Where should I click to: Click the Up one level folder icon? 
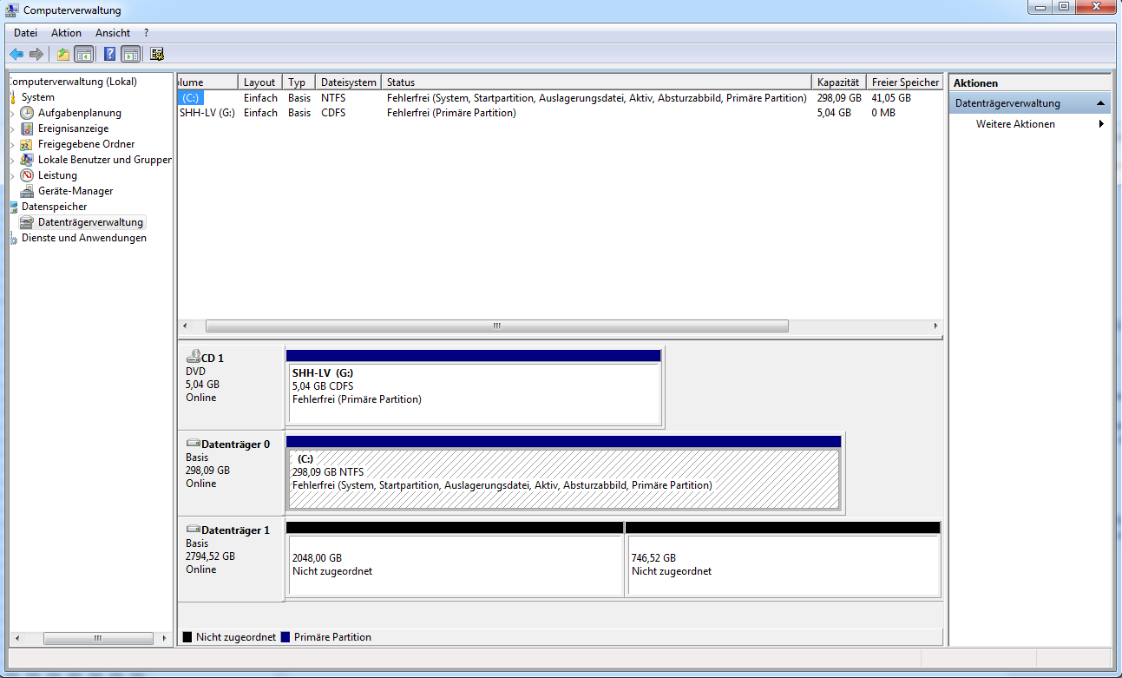click(63, 54)
